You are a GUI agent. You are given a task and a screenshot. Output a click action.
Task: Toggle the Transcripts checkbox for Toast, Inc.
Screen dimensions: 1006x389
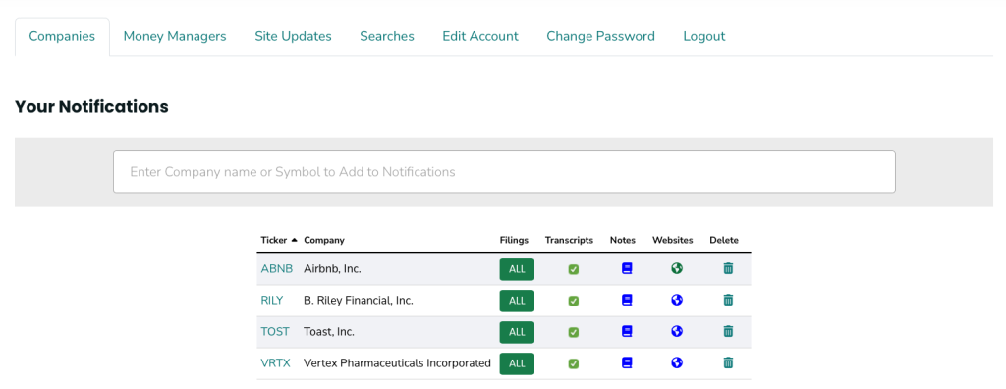pyautogui.click(x=573, y=332)
